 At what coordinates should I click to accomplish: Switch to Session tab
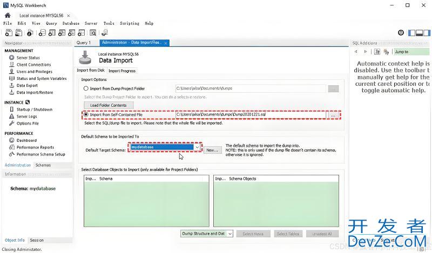tap(37, 240)
